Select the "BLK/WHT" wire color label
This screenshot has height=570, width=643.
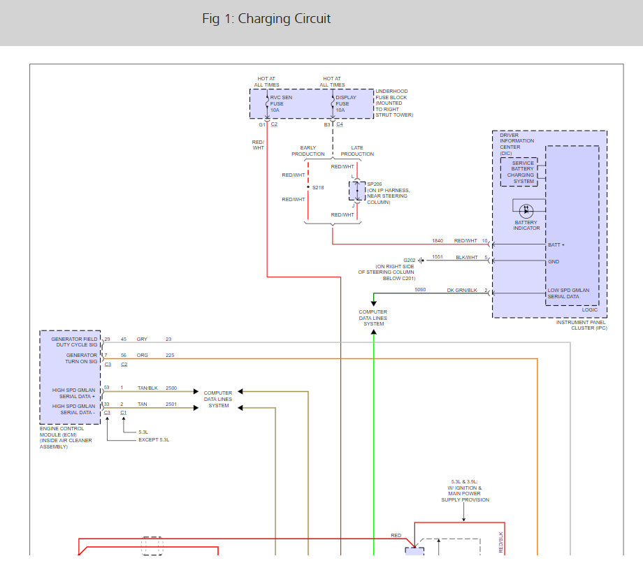467,258
